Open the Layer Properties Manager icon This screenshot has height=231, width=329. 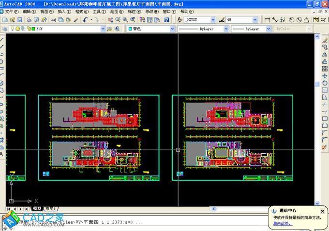[x=4, y=29]
